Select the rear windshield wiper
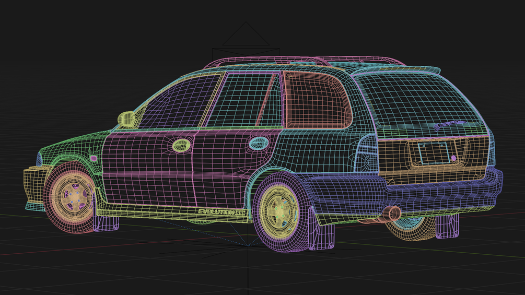Viewport: 525px width, 295px height. pyautogui.click(x=450, y=124)
